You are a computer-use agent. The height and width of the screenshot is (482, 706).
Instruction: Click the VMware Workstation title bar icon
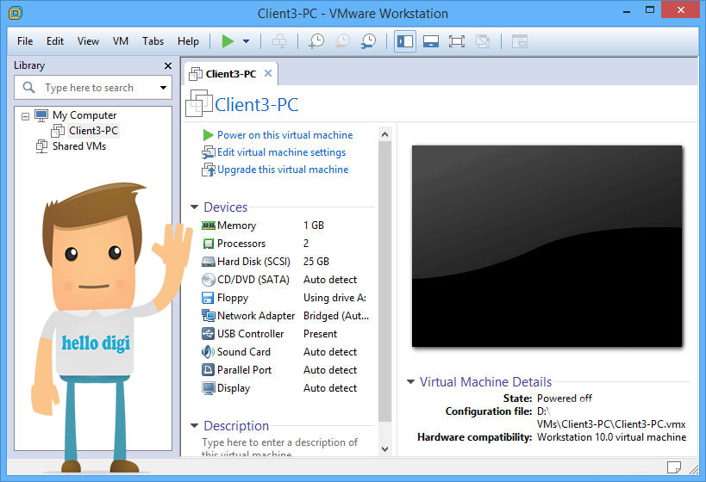(16, 13)
